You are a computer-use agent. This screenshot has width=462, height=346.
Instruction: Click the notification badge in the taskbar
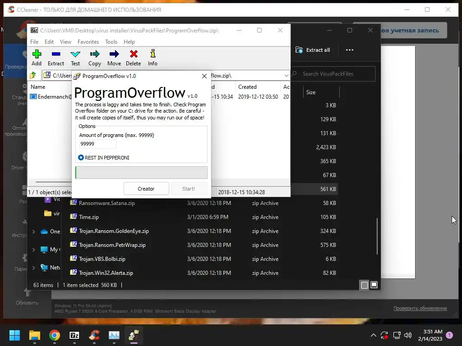(449, 335)
